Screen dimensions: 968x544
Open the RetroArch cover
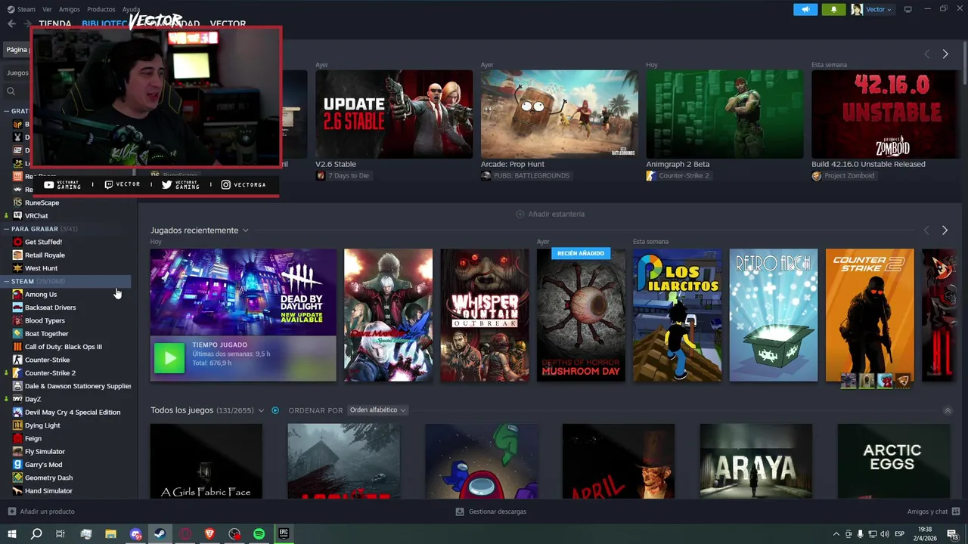click(x=773, y=315)
